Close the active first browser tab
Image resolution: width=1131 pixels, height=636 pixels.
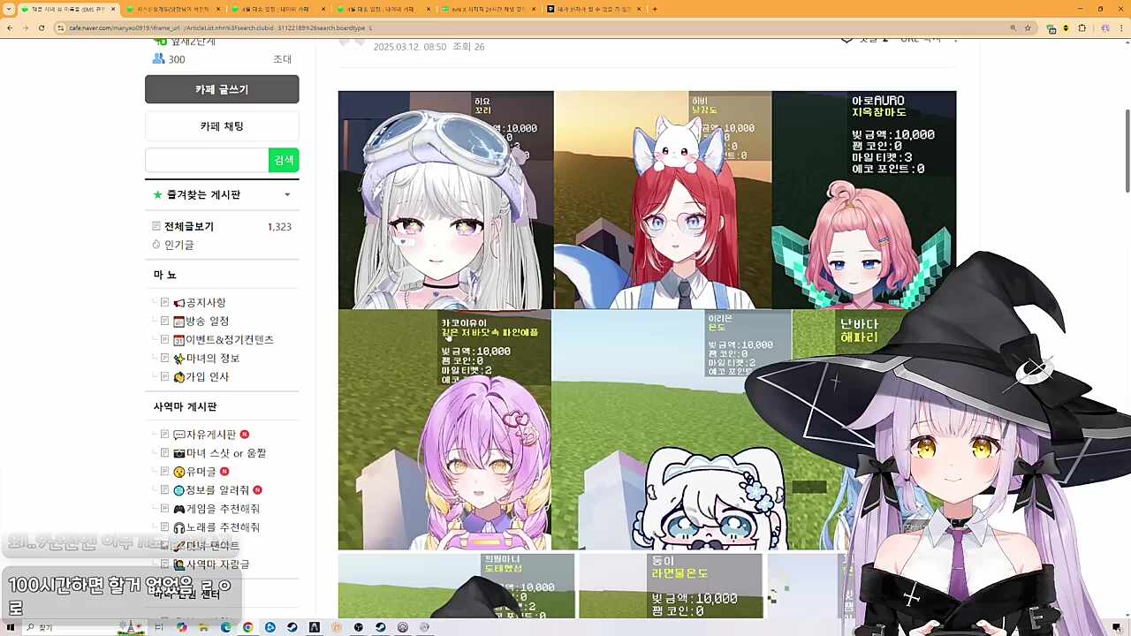click(113, 9)
